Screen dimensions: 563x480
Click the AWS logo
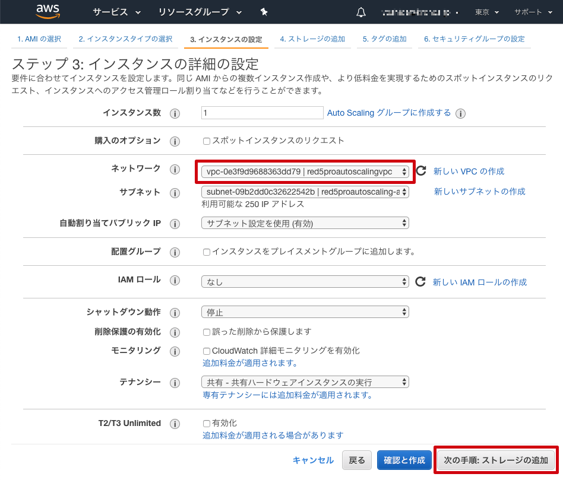pos(48,11)
